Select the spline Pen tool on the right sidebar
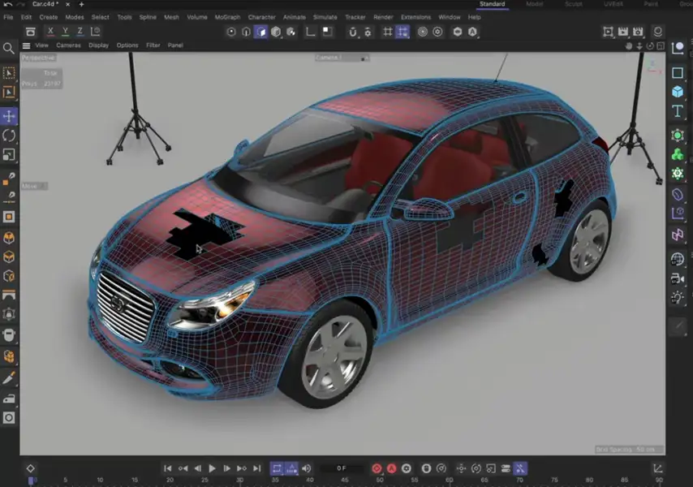Viewport: 693px width, 487px height. click(x=678, y=50)
